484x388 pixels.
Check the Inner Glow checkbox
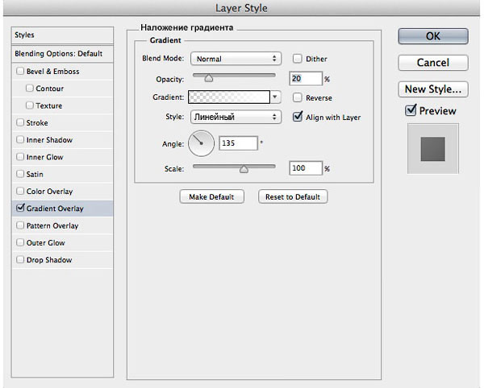pyautogui.click(x=20, y=157)
